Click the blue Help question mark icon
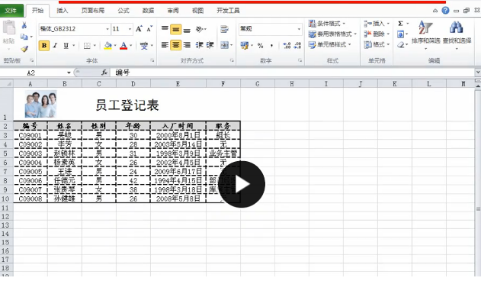The height and width of the screenshot is (294, 481). (445, 11)
